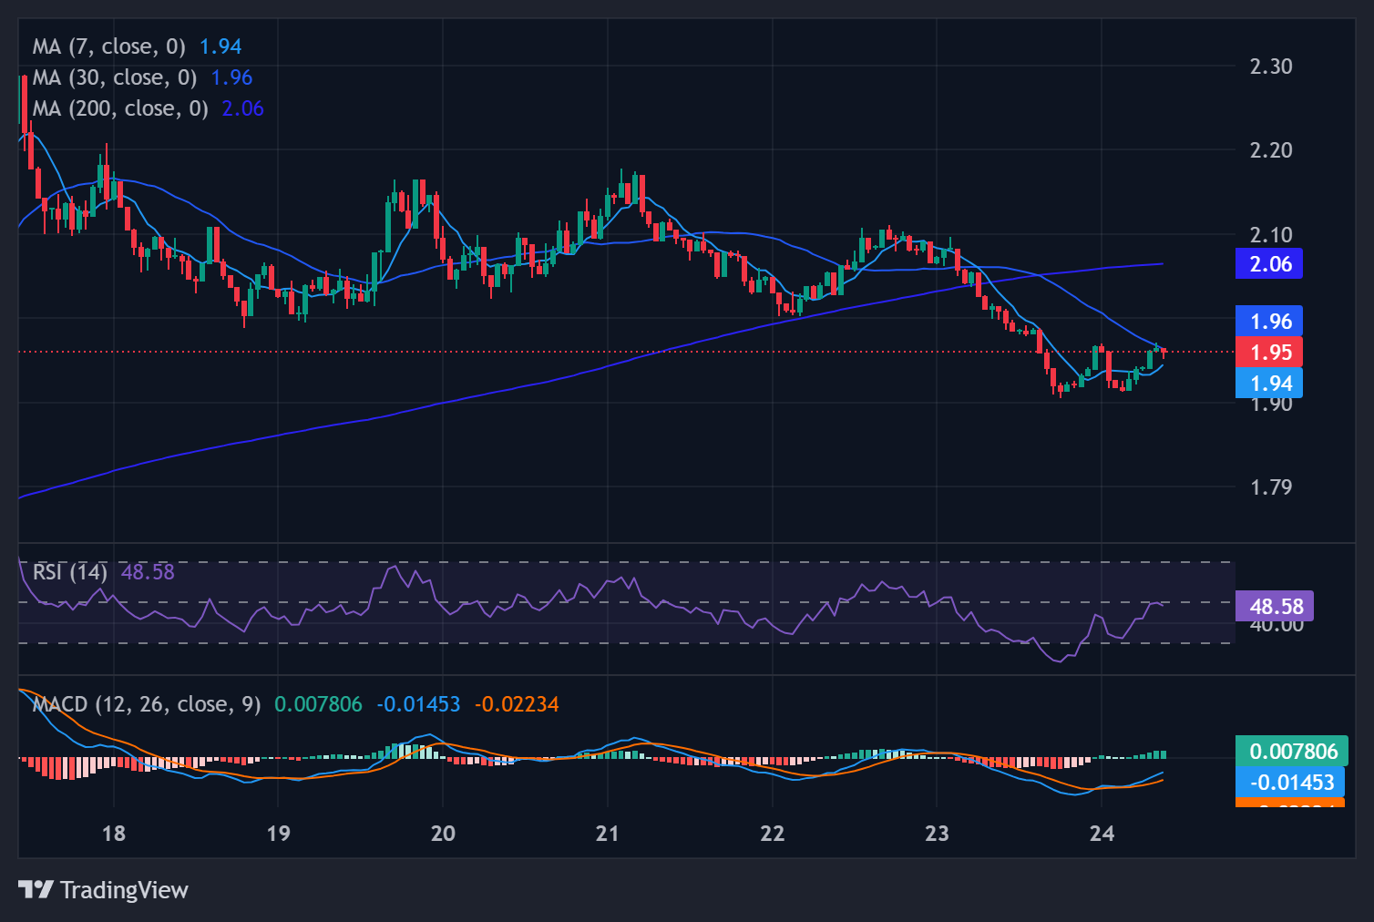Click the 2.20 price axis label
1374x922 pixels.
[1270, 150]
